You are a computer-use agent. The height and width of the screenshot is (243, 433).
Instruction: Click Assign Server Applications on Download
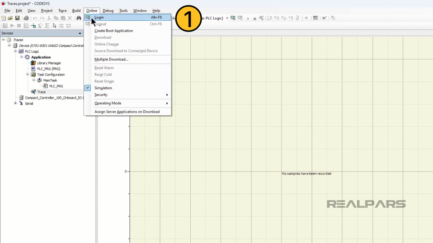128,112
